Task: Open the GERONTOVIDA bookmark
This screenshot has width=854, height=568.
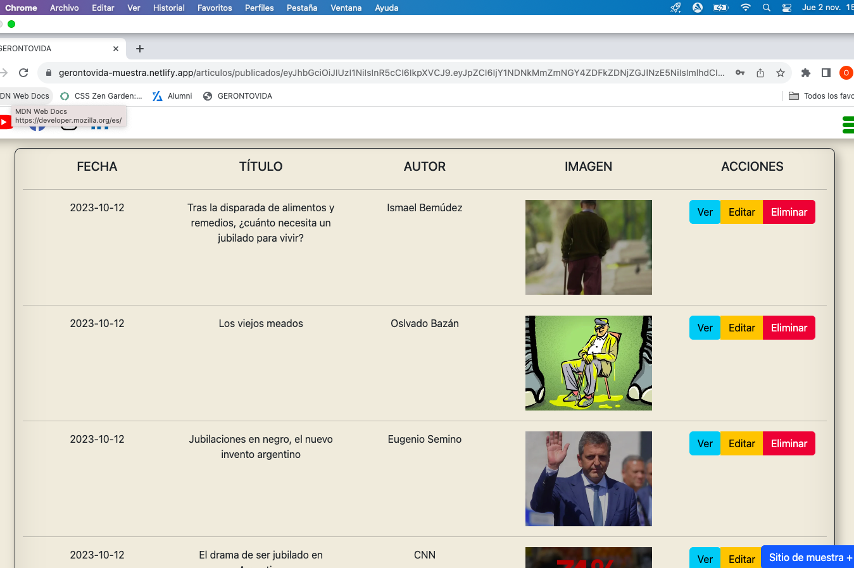Action: click(x=237, y=96)
